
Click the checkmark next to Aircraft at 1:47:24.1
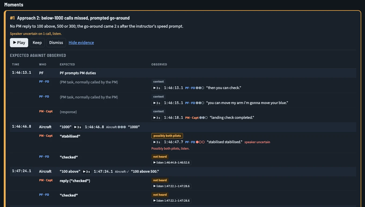(x=128, y=172)
